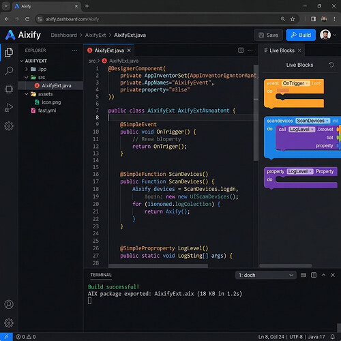Go back in the browser

7,19
